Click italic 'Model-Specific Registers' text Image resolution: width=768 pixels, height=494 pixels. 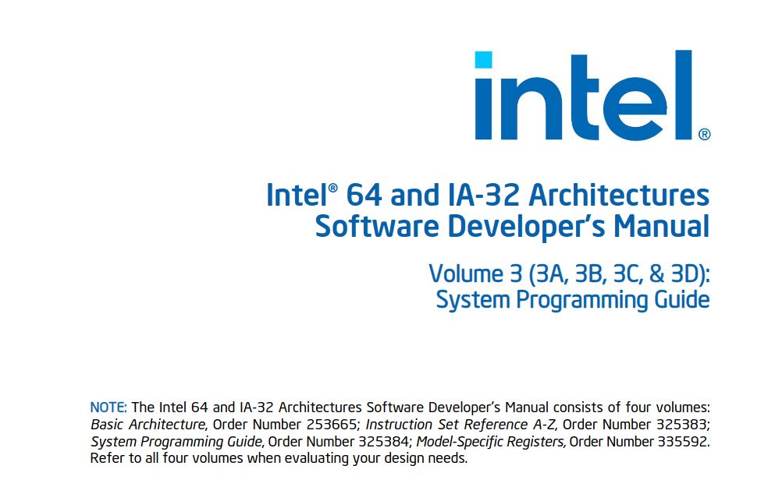491,442
